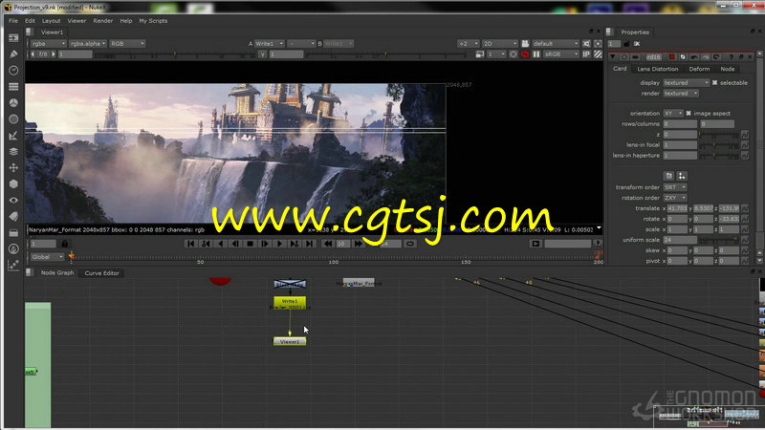Play forward with the play button
The height and width of the screenshot is (430, 765).
[279, 244]
